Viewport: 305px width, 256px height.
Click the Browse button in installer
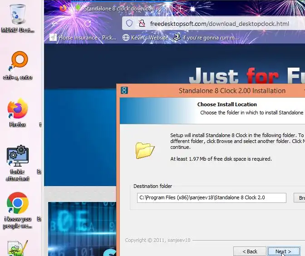click(300, 197)
